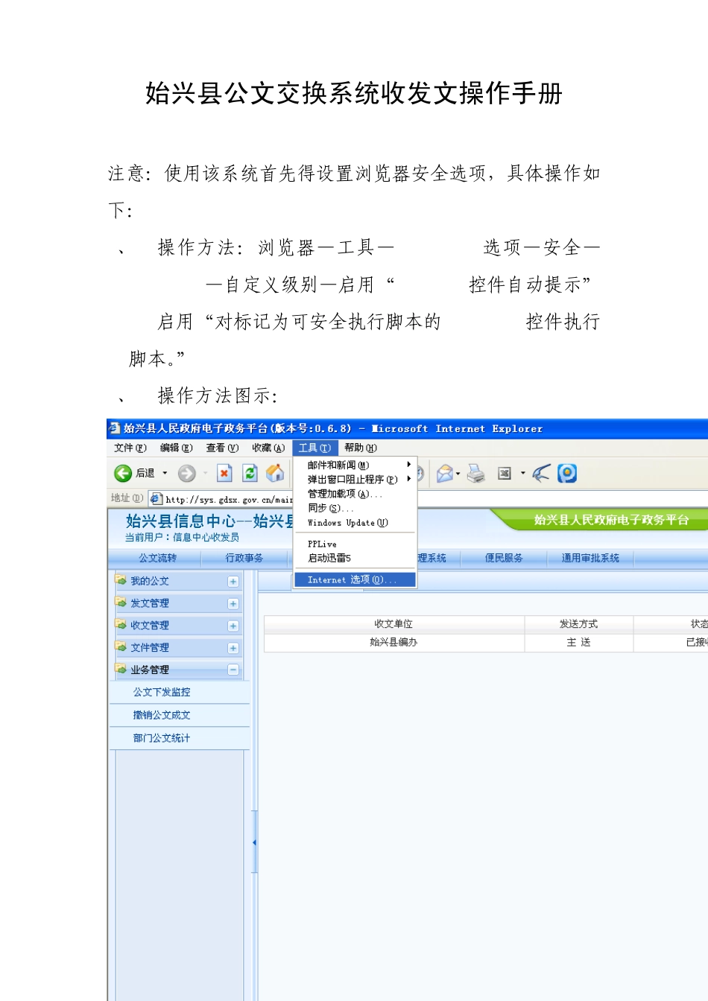Click the Mail envelope toolbar icon
Image resolution: width=708 pixels, height=1001 pixels.
pos(445,473)
